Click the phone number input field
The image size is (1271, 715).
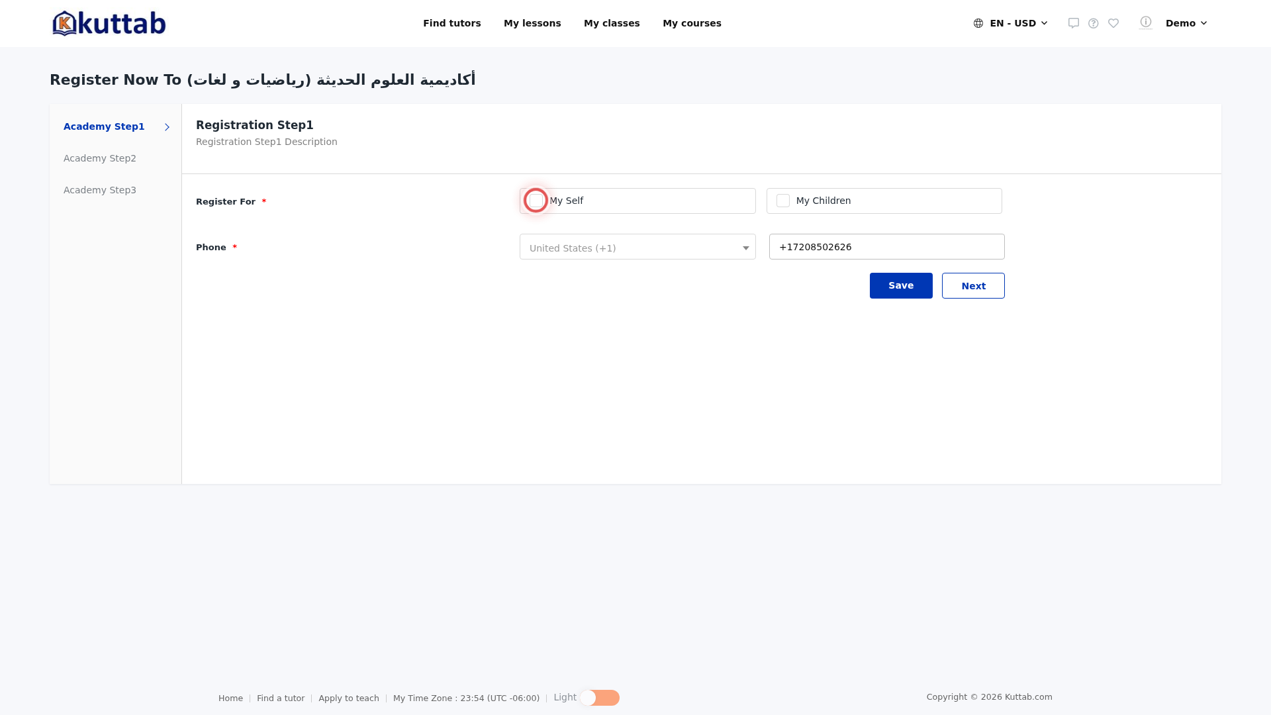(887, 247)
